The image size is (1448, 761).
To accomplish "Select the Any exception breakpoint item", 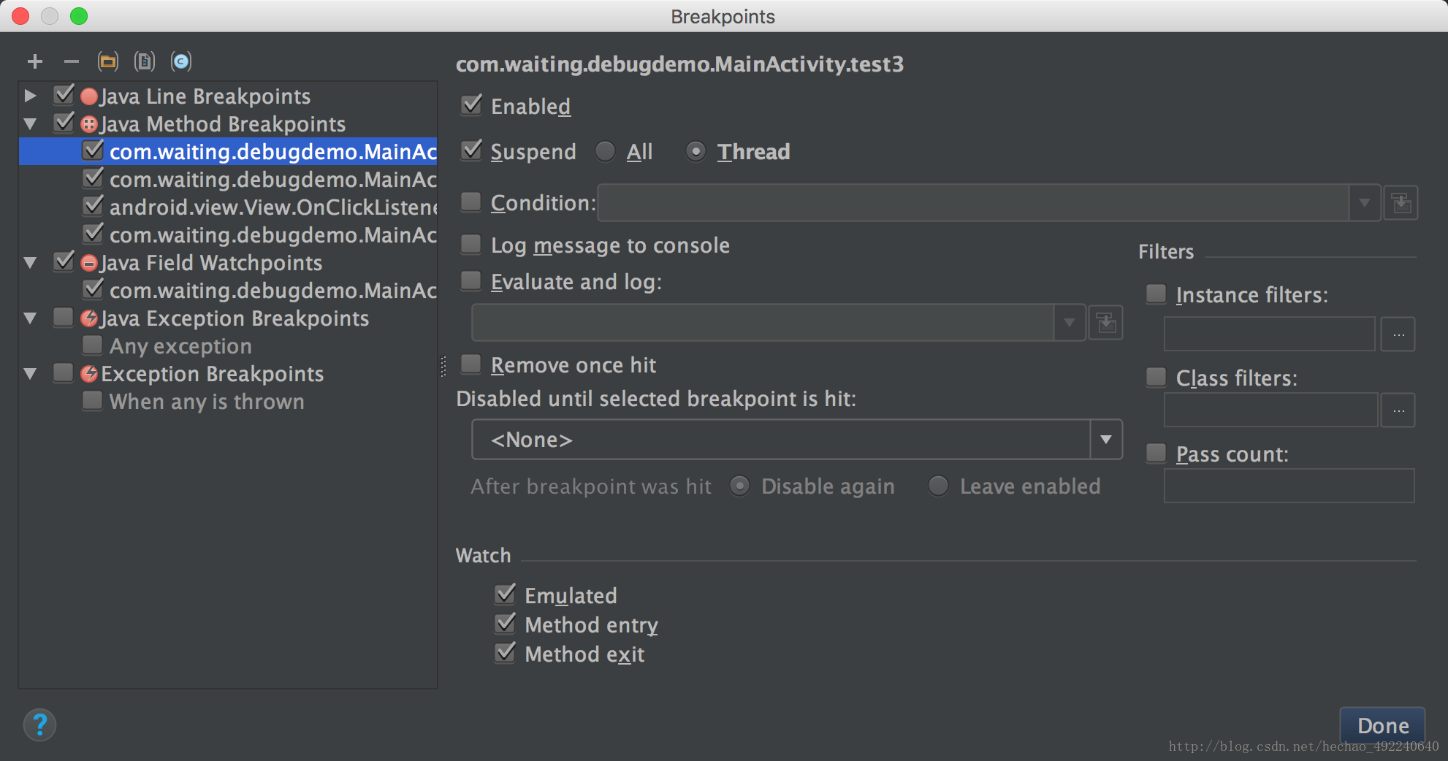I will coord(180,346).
